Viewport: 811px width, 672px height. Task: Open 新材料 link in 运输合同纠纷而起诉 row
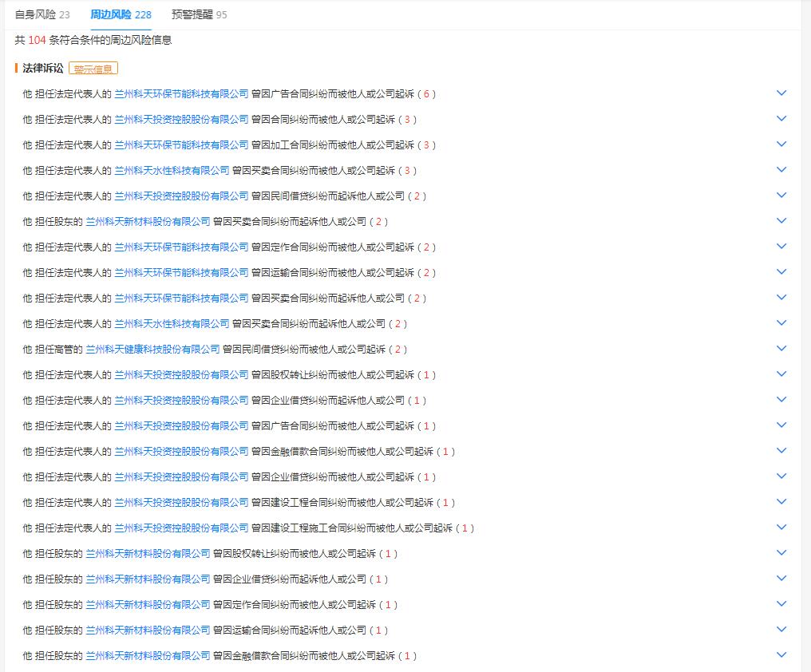[x=148, y=630]
